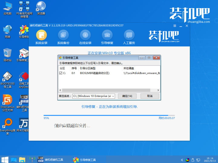Click the 0:1 序号 cell
Screen dimensions: 218x163
pos(73,73)
